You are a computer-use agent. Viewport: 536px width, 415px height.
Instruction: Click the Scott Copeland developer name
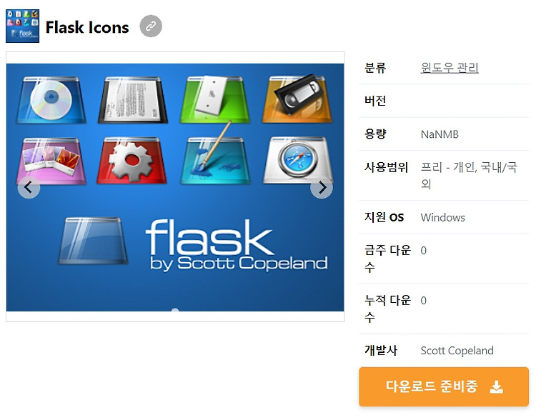[457, 351]
